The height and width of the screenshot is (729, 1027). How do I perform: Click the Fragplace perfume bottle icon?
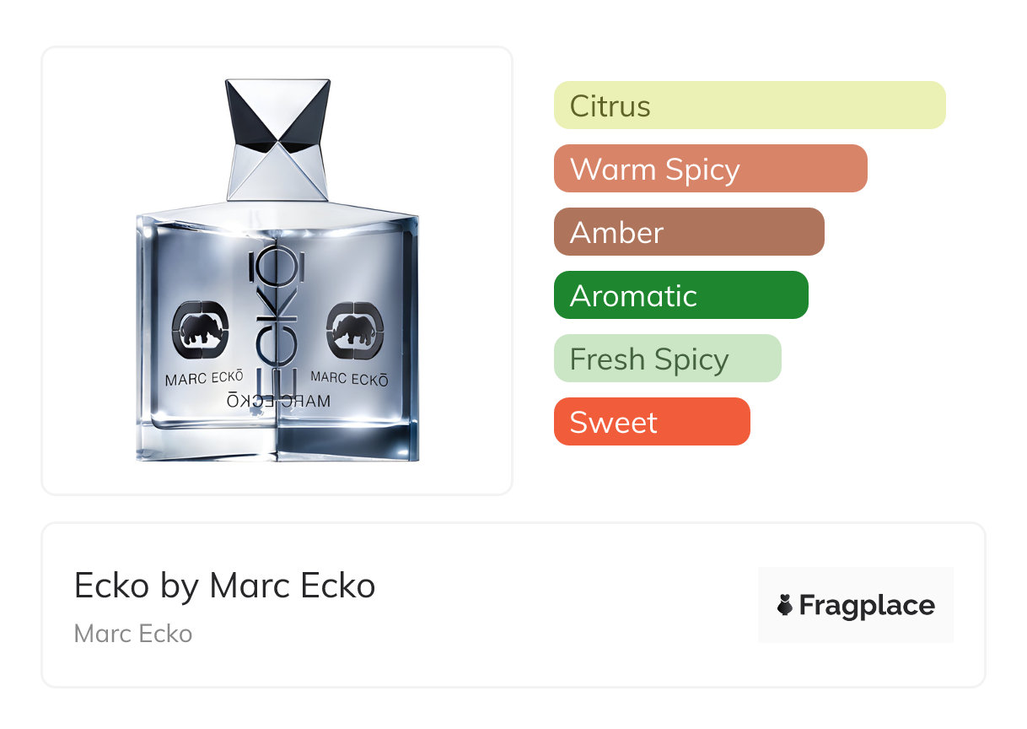click(785, 606)
